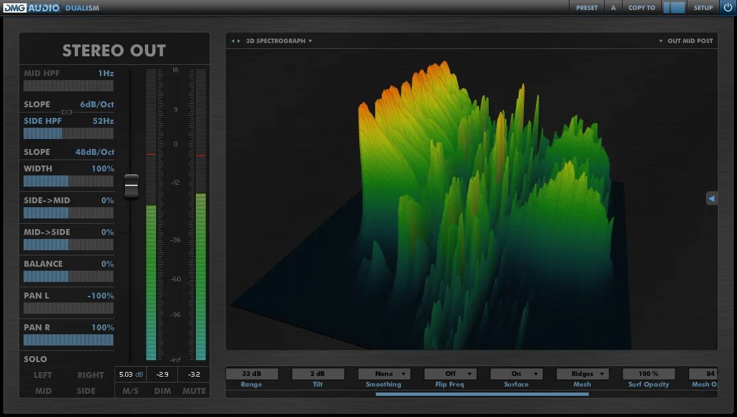Click the blue collapse arrow beside the spectrograph
737x417 pixels.
pyautogui.click(x=711, y=198)
